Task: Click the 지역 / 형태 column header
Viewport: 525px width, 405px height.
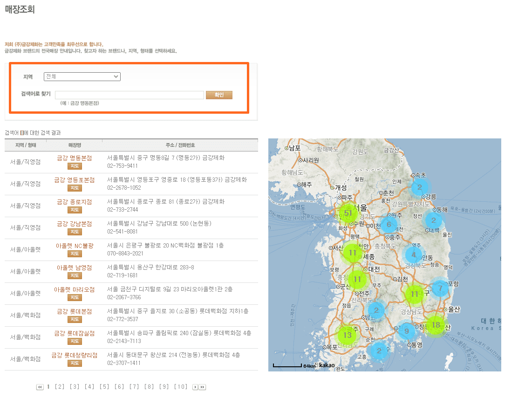Action: [26, 145]
